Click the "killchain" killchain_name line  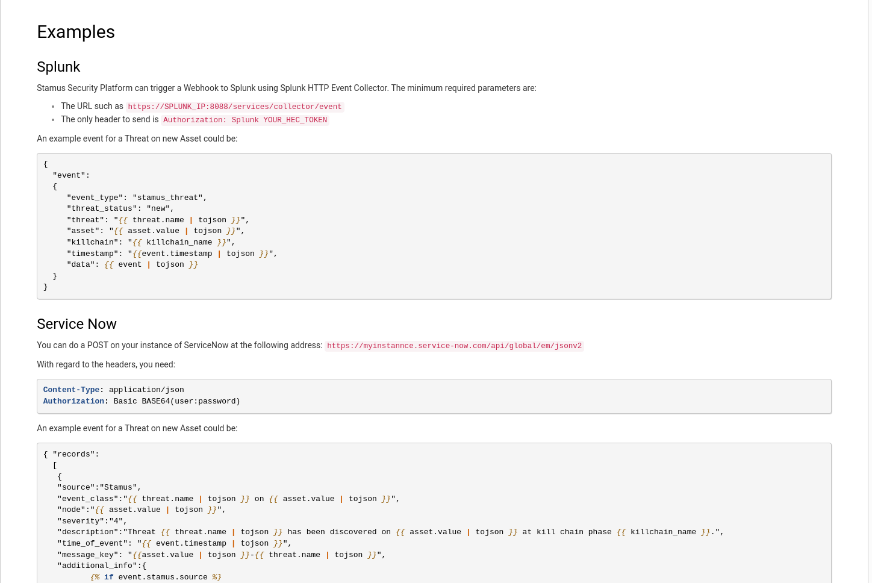coord(151,242)
